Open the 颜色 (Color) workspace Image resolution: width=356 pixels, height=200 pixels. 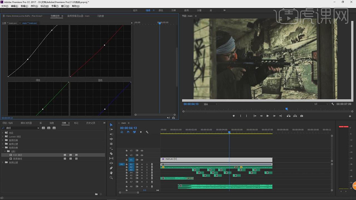[x=161, y=10]
